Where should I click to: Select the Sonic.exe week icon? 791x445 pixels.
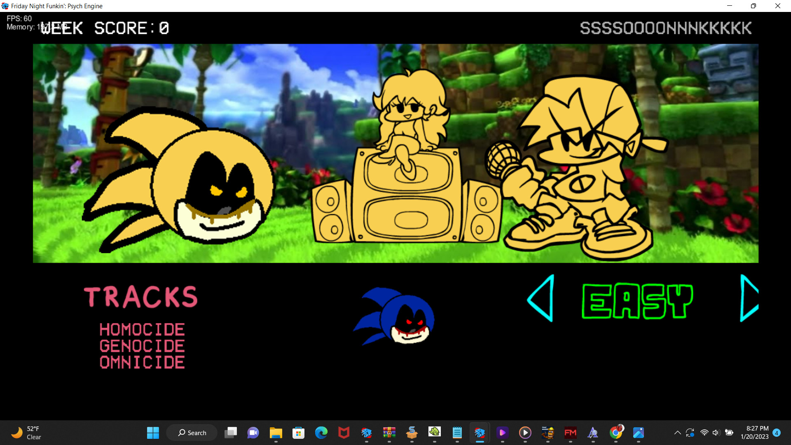(x=394, y=316)
